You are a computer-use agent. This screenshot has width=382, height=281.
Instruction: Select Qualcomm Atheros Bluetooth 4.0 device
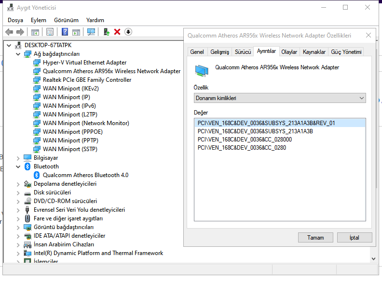click(x=85, y=175)
